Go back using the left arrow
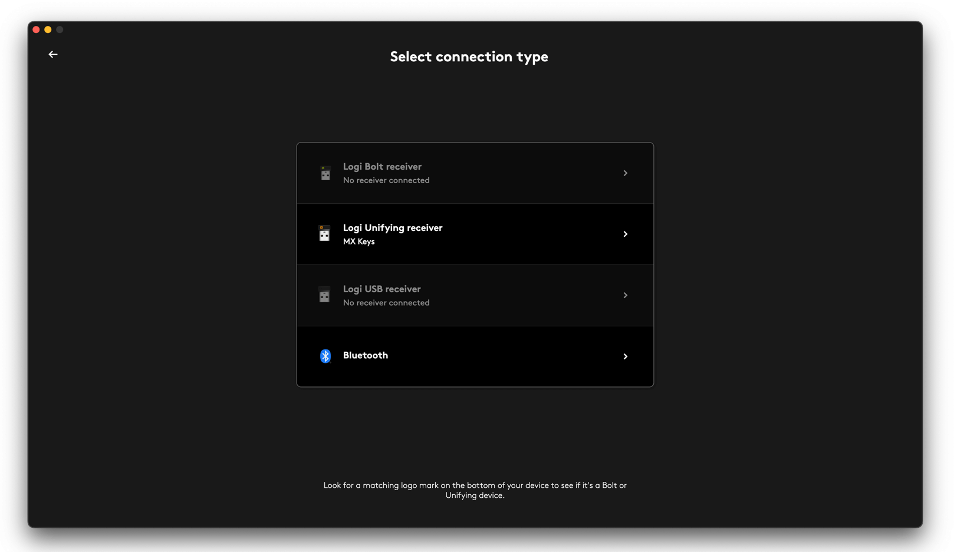The height and width of the screenshot is (552, 954). click(x=53, y=54)
